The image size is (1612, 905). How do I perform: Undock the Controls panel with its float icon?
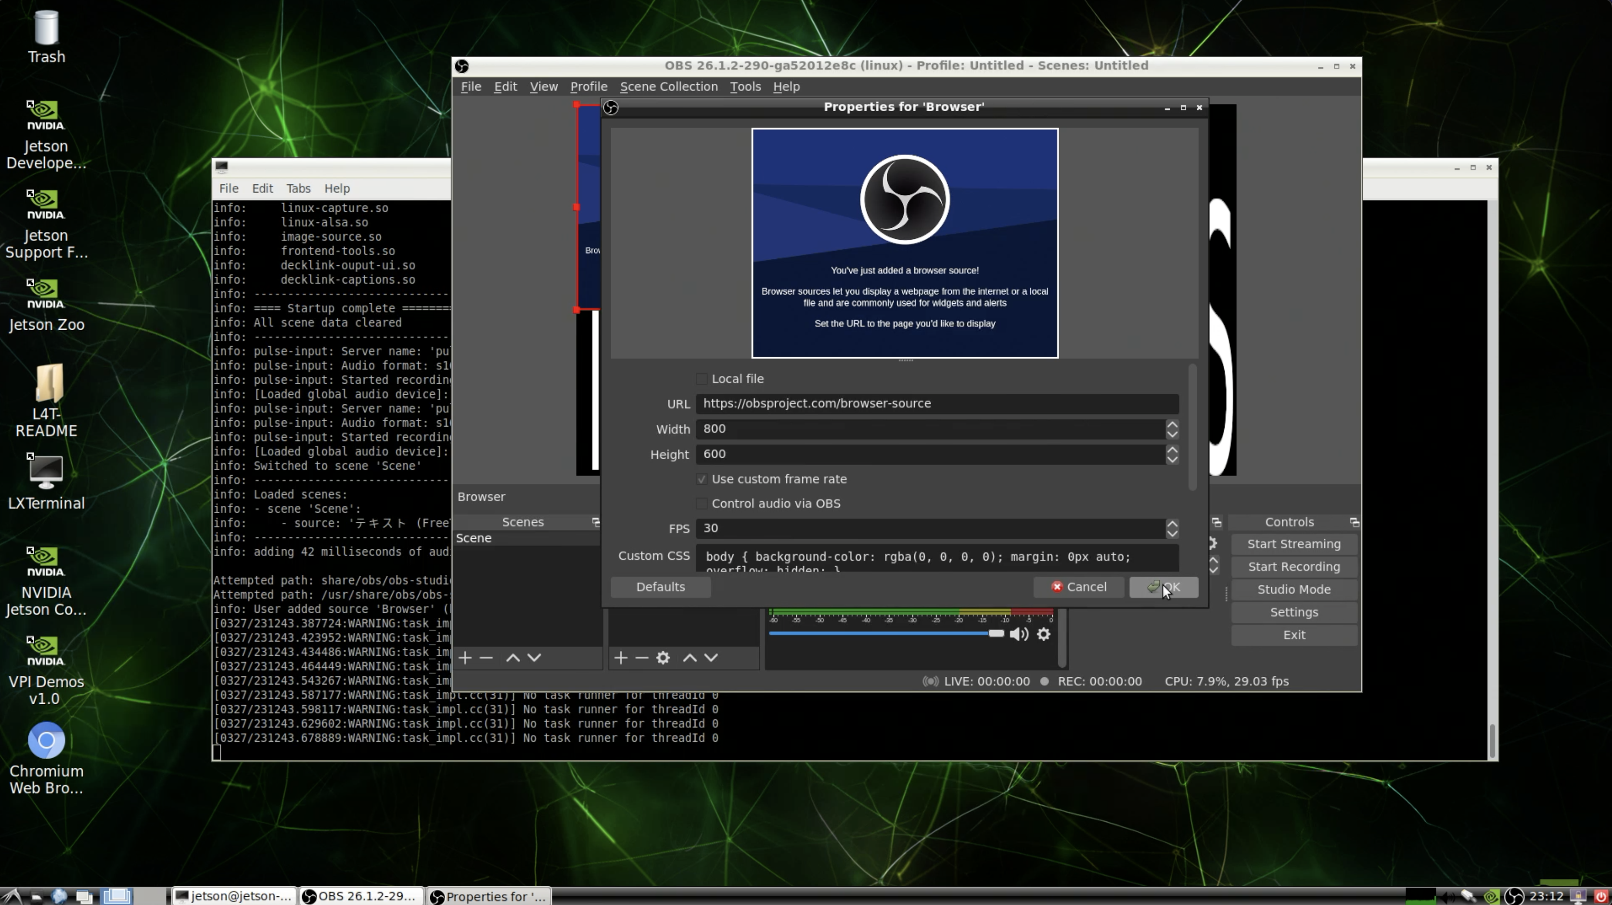click(x=1354, y=522)
